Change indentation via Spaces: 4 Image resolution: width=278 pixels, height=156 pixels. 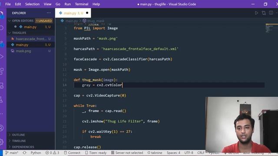coord(173,153)
